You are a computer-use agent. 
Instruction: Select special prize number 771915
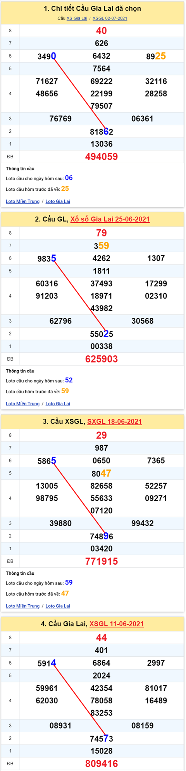tap(102, 562)
